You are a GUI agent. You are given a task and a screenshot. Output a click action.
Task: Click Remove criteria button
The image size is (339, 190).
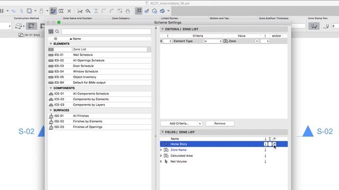220,123
